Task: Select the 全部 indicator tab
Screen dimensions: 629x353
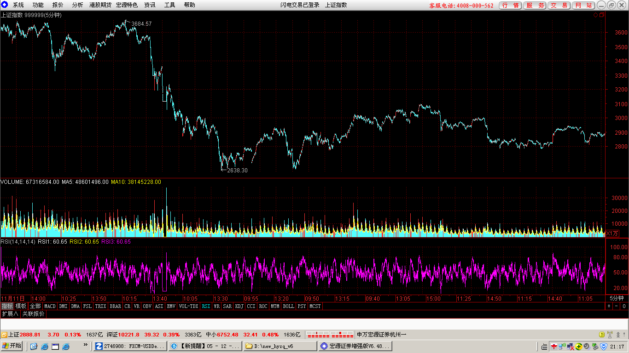Action: 35,306
